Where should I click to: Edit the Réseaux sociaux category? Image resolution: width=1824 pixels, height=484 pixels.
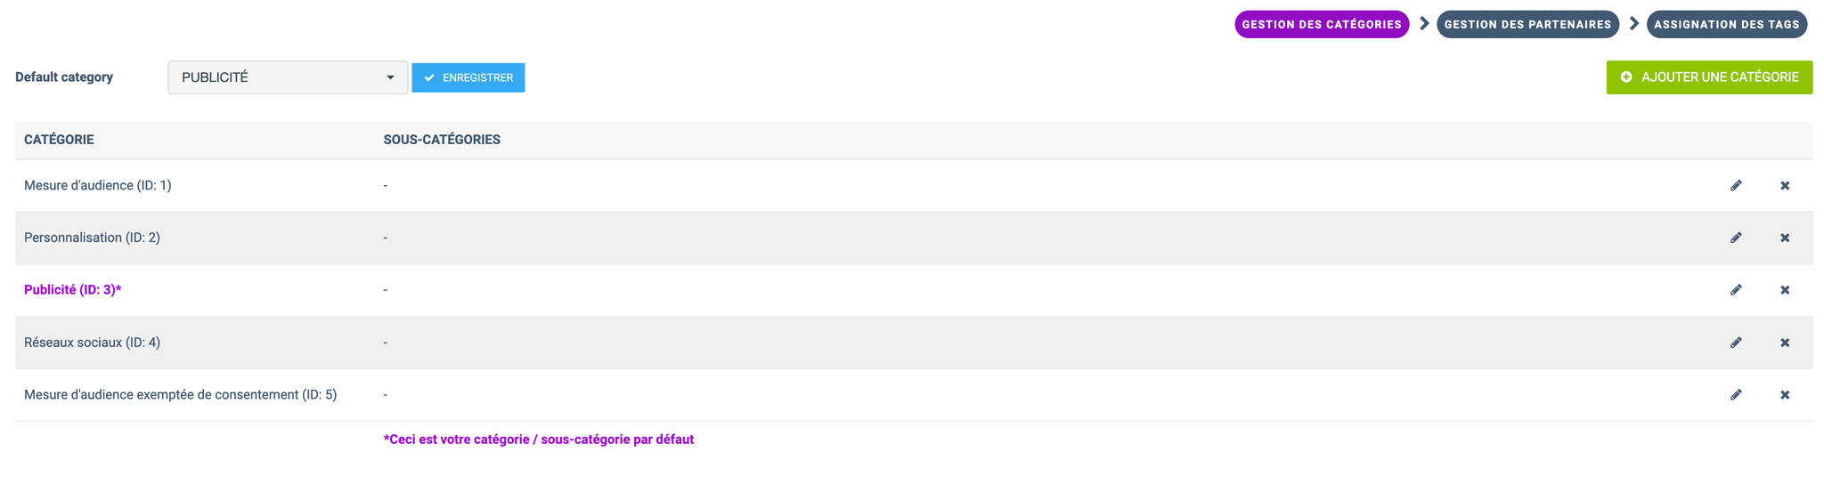pyautogui.click(x=1736, y=343)
